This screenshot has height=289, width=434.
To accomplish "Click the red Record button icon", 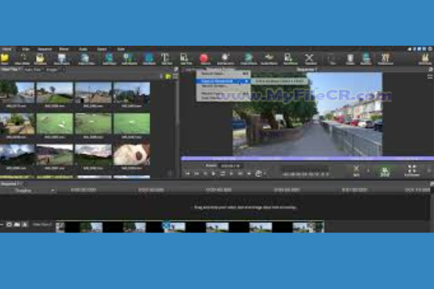I will point(204,58).
